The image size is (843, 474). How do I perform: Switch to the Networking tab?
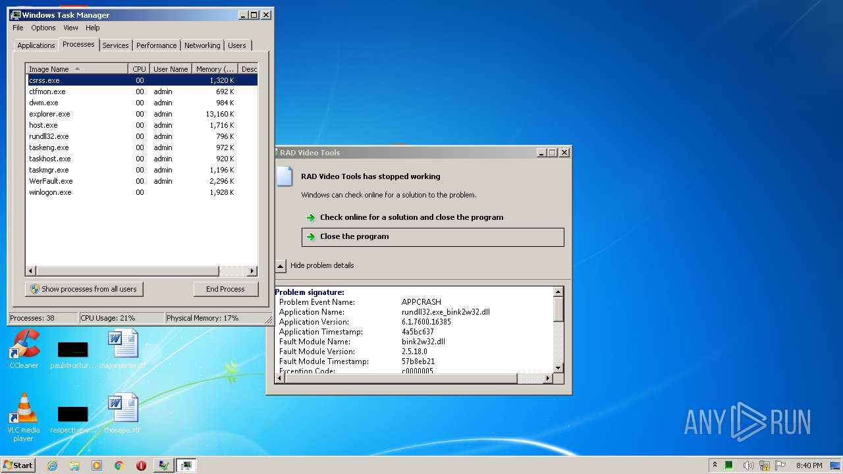[x=202, y=45]
